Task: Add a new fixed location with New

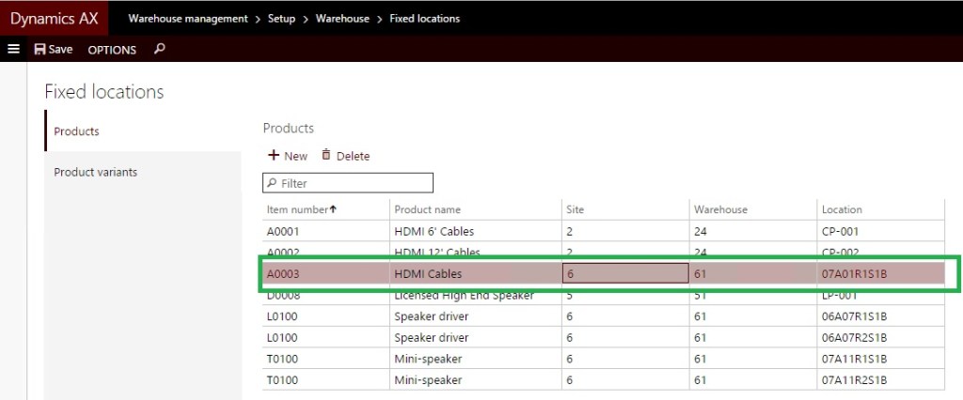Action: tap(288, 156)
